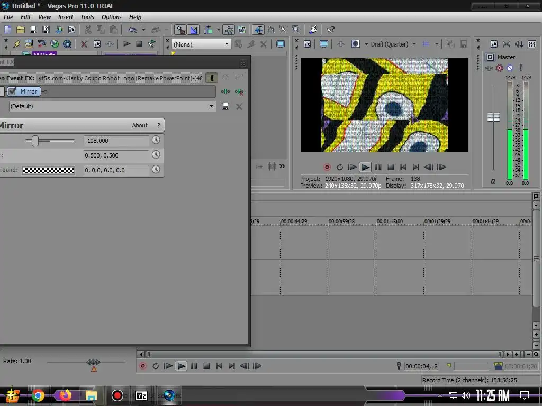Click the What's This help pointer icon
The image size is (542, 406).
click(330, 30)
